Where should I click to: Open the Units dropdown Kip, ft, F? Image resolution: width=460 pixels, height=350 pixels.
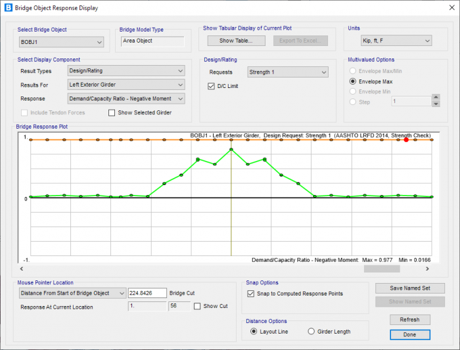(396, 41)
